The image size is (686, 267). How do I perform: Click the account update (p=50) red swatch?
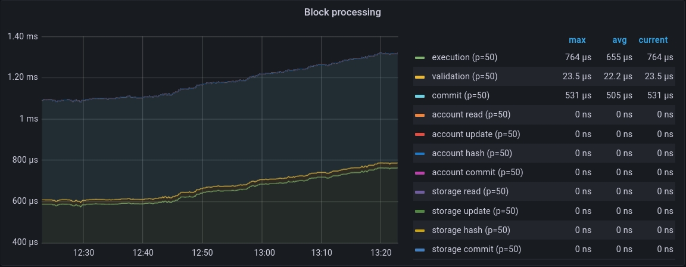click(420, 135)
